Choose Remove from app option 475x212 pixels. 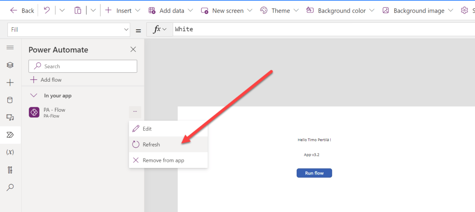[163, 161]
